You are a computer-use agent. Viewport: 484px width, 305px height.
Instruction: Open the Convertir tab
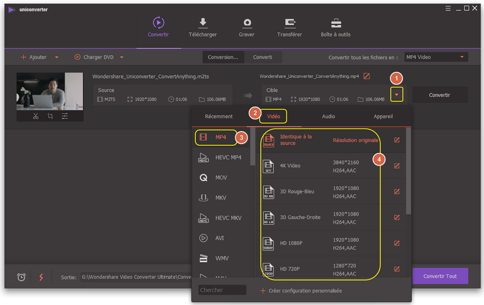158,27
